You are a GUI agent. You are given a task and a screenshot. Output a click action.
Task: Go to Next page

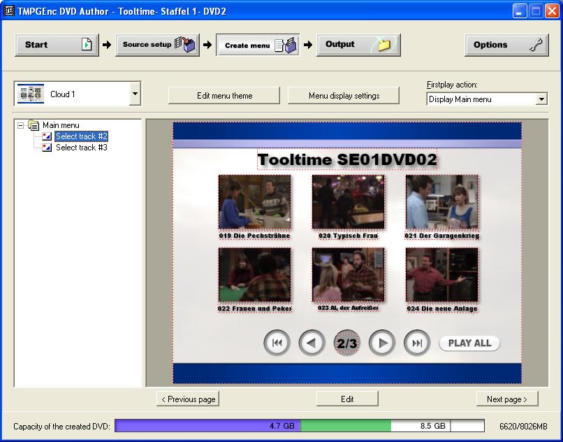pos(507,399)
